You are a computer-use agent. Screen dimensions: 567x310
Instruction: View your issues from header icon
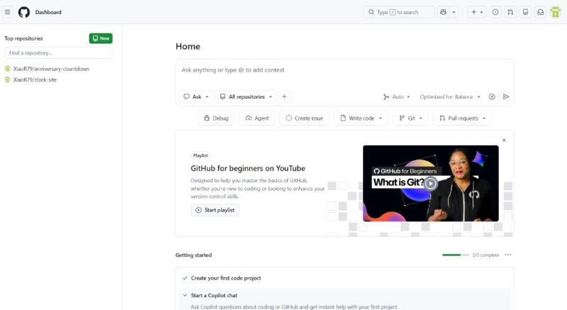coord(495,12)
